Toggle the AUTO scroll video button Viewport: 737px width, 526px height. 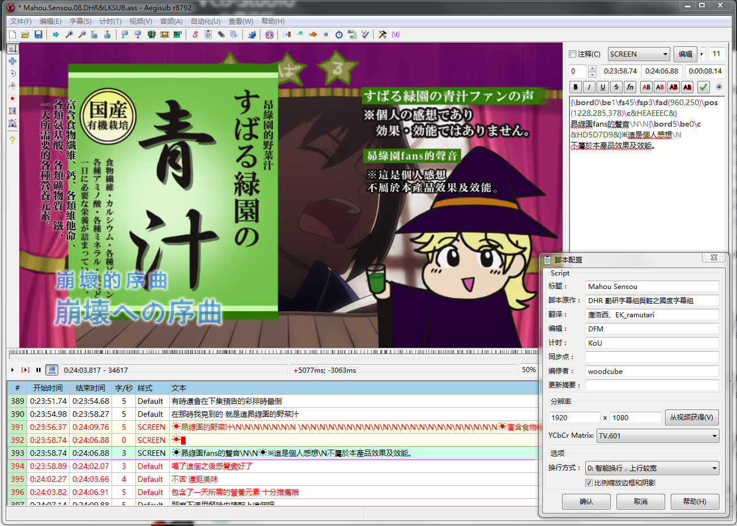tap(52, 370)
